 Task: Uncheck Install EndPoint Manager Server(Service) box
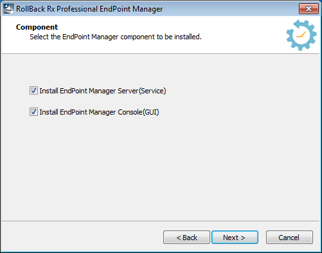tap(33, 91)
